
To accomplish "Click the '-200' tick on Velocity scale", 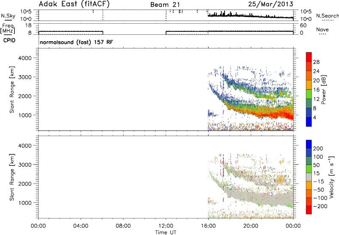I will point(320,206).
